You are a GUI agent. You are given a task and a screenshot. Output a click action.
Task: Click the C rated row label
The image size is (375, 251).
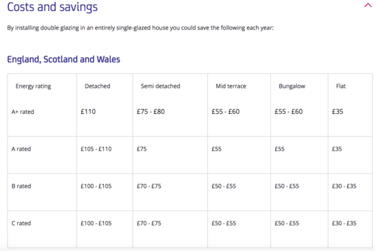[x=21, y=223]
